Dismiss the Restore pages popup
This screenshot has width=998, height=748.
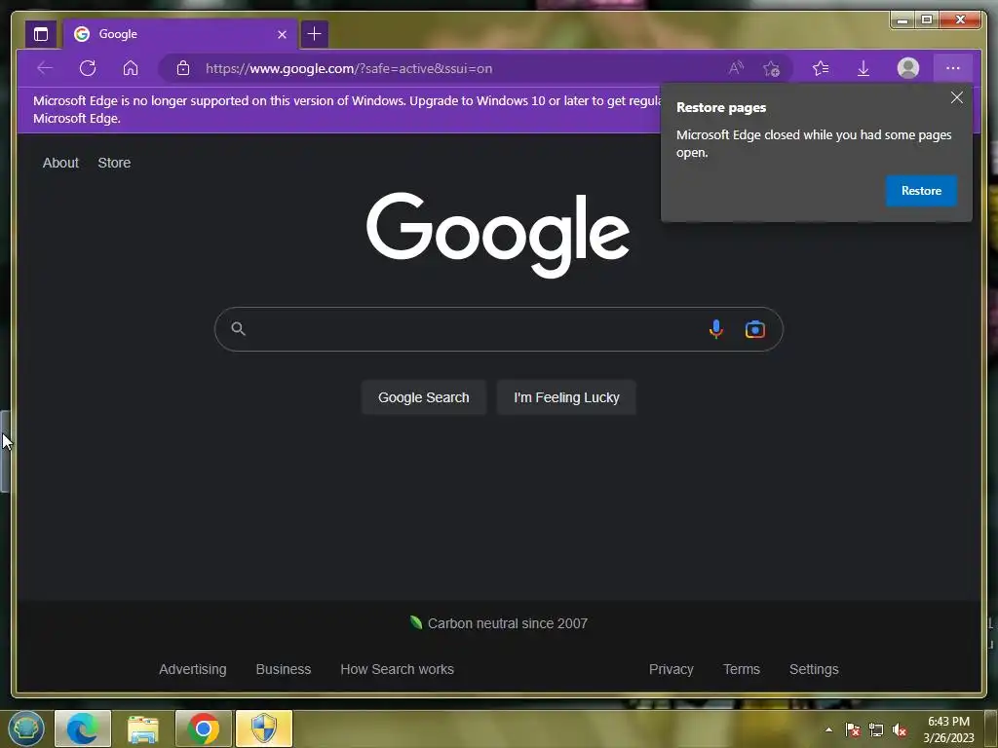point(957,97)
